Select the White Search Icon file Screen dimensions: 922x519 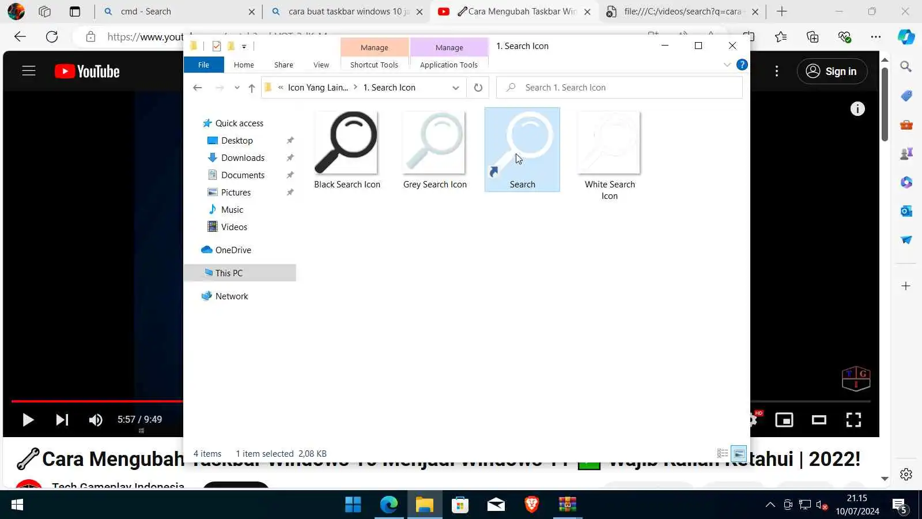pos(610,156)
